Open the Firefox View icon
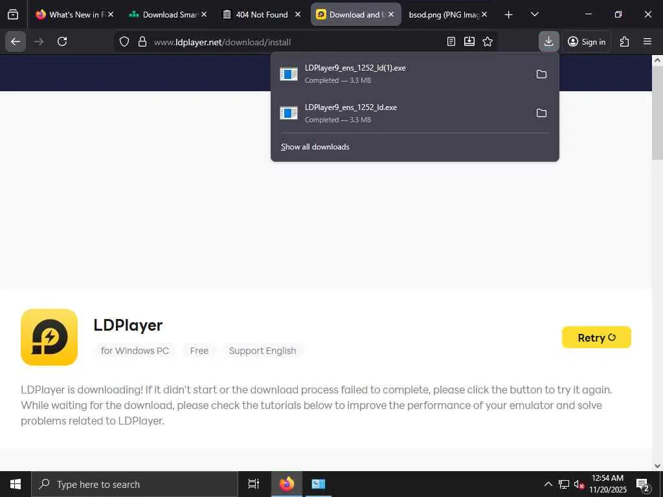 click(x=13, y=15)
